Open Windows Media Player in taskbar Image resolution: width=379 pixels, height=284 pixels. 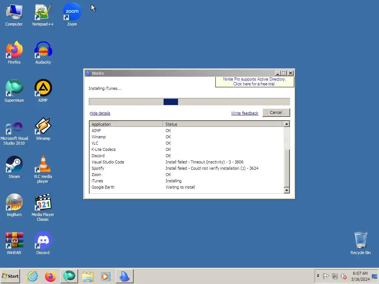105,276
